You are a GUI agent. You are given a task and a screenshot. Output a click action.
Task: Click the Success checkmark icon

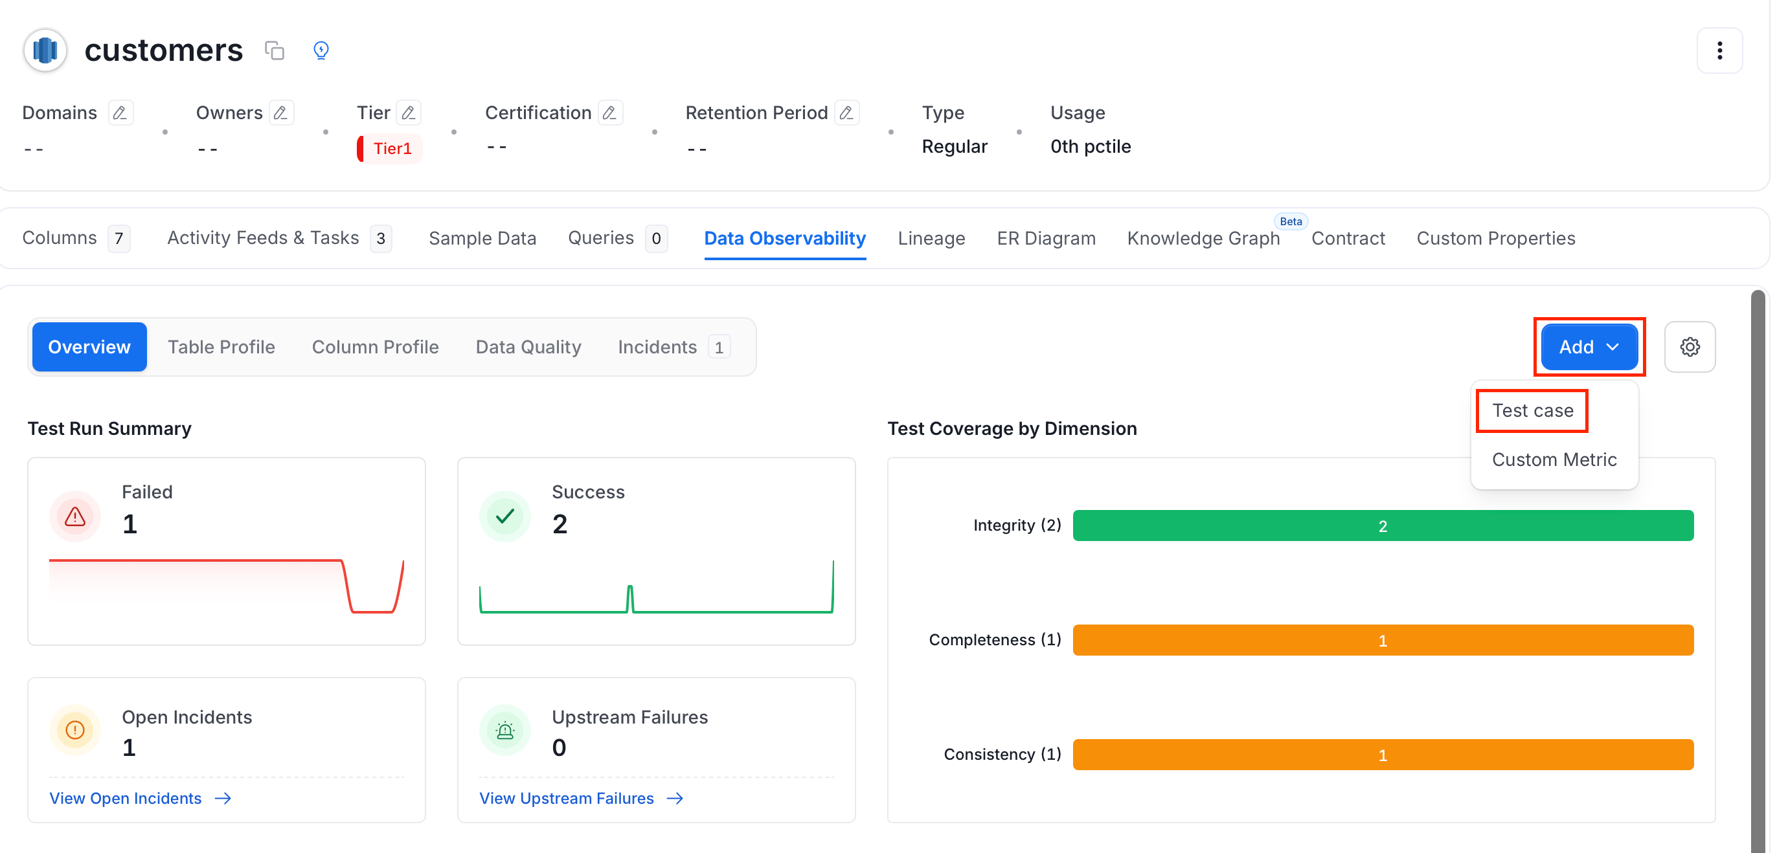pyautogui.click(x=505, y=516)
